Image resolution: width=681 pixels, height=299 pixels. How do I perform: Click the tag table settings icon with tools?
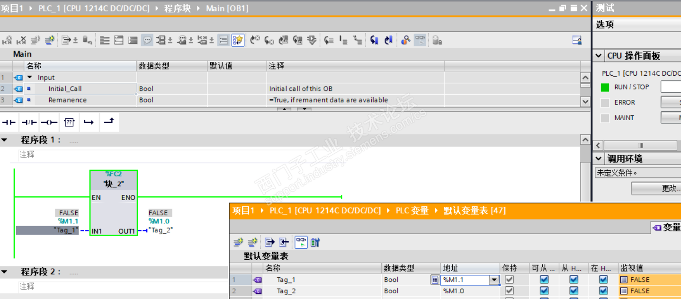coord(315,243)
